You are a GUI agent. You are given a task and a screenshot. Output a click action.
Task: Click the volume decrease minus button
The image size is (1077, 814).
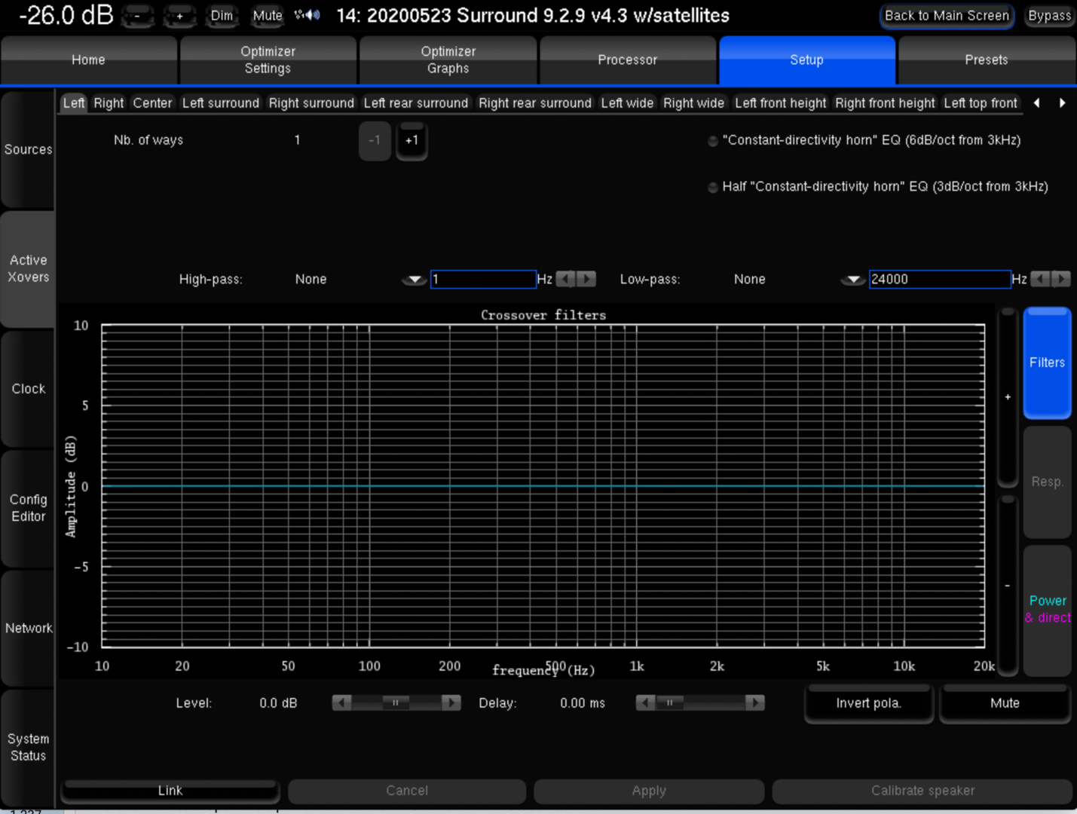137,16
